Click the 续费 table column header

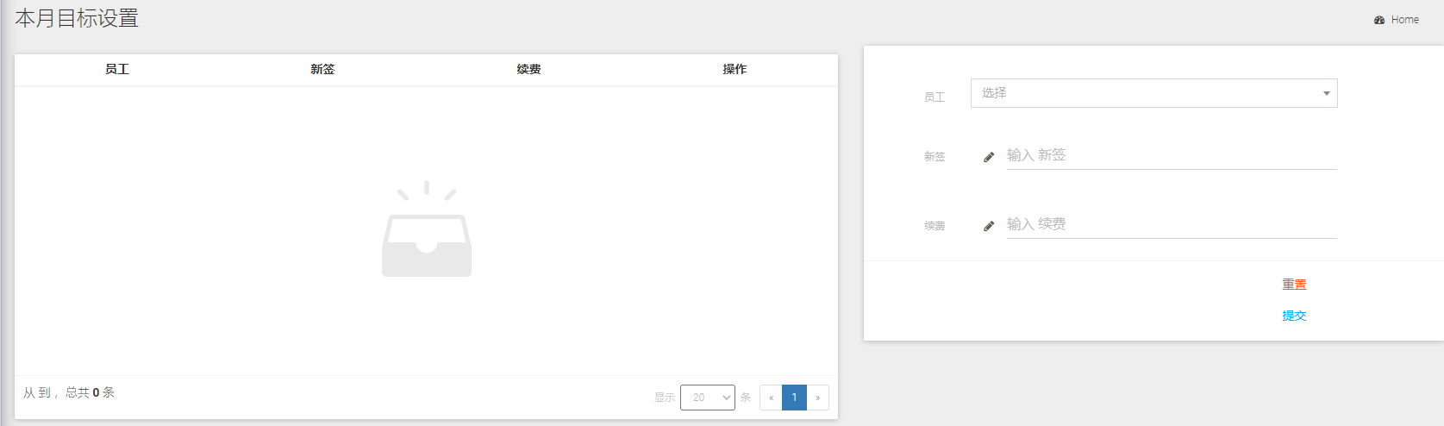tap(528, 69)
